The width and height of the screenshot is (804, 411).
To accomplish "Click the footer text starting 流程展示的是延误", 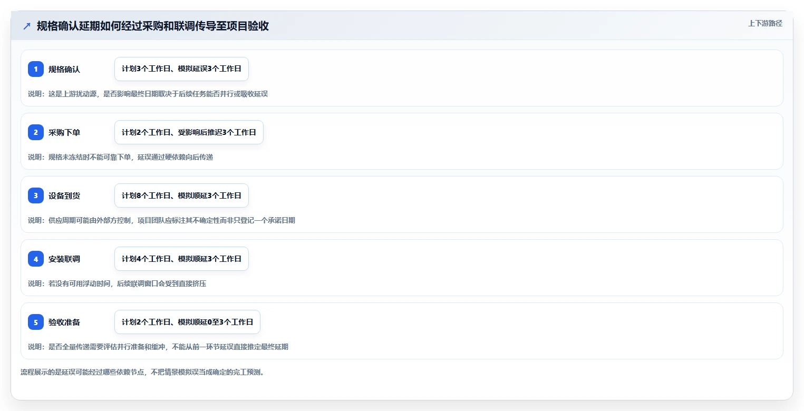I will point(142,372).
